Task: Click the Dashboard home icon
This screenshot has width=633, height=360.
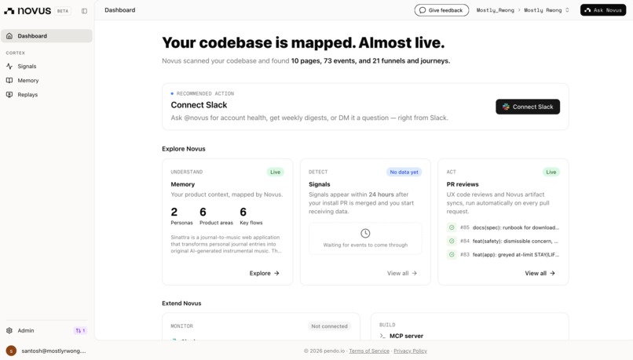Action: point(9,36)
